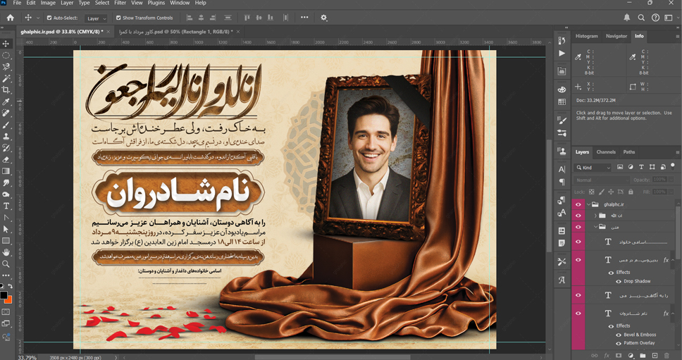Select the Gradient tool

tap(6, 171)
